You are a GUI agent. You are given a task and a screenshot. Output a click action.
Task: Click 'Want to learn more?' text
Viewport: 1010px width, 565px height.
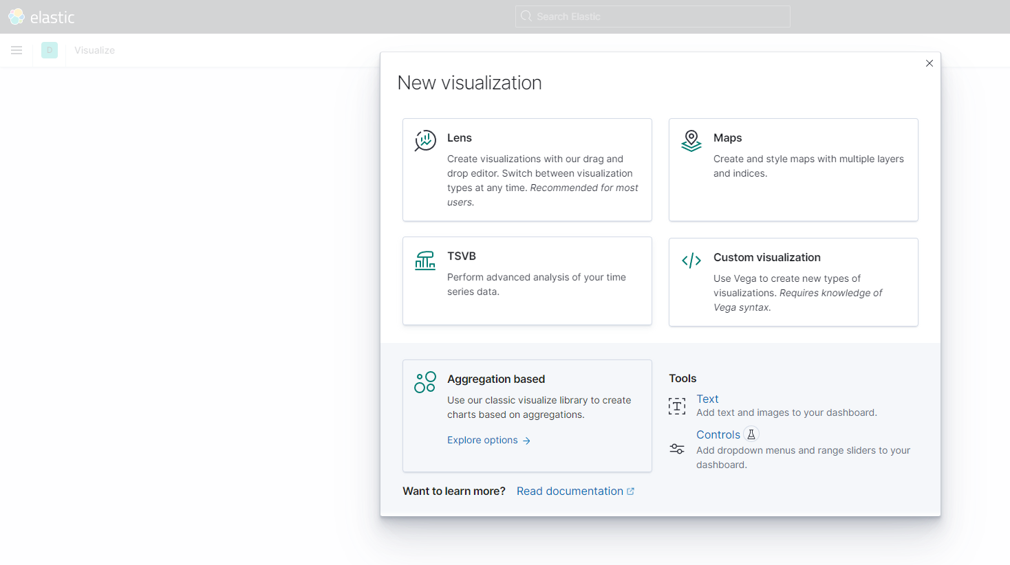coord(454,491)
